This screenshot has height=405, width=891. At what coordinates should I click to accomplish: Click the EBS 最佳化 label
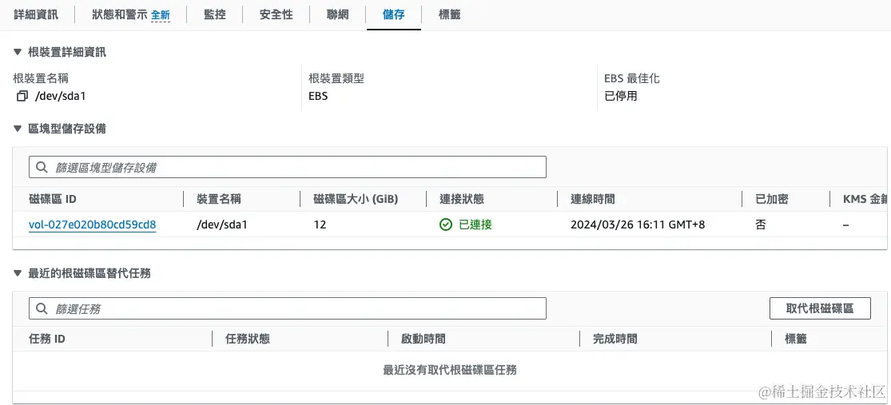pyautogui.click(x=632, y=78)
